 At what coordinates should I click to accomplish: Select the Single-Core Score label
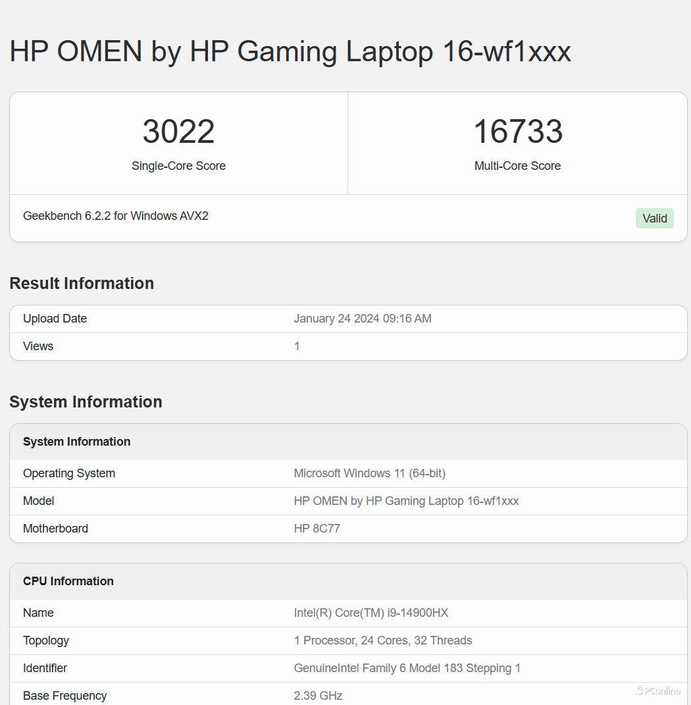[178, 166]
